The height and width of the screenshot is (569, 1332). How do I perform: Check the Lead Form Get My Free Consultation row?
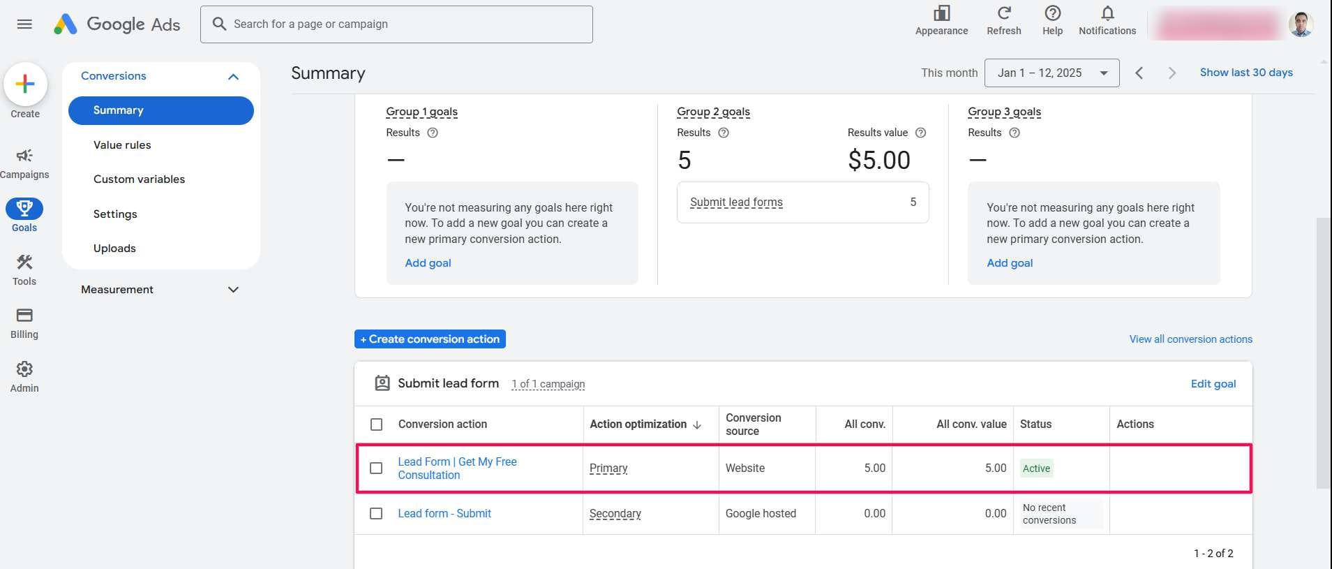[376, 468]
